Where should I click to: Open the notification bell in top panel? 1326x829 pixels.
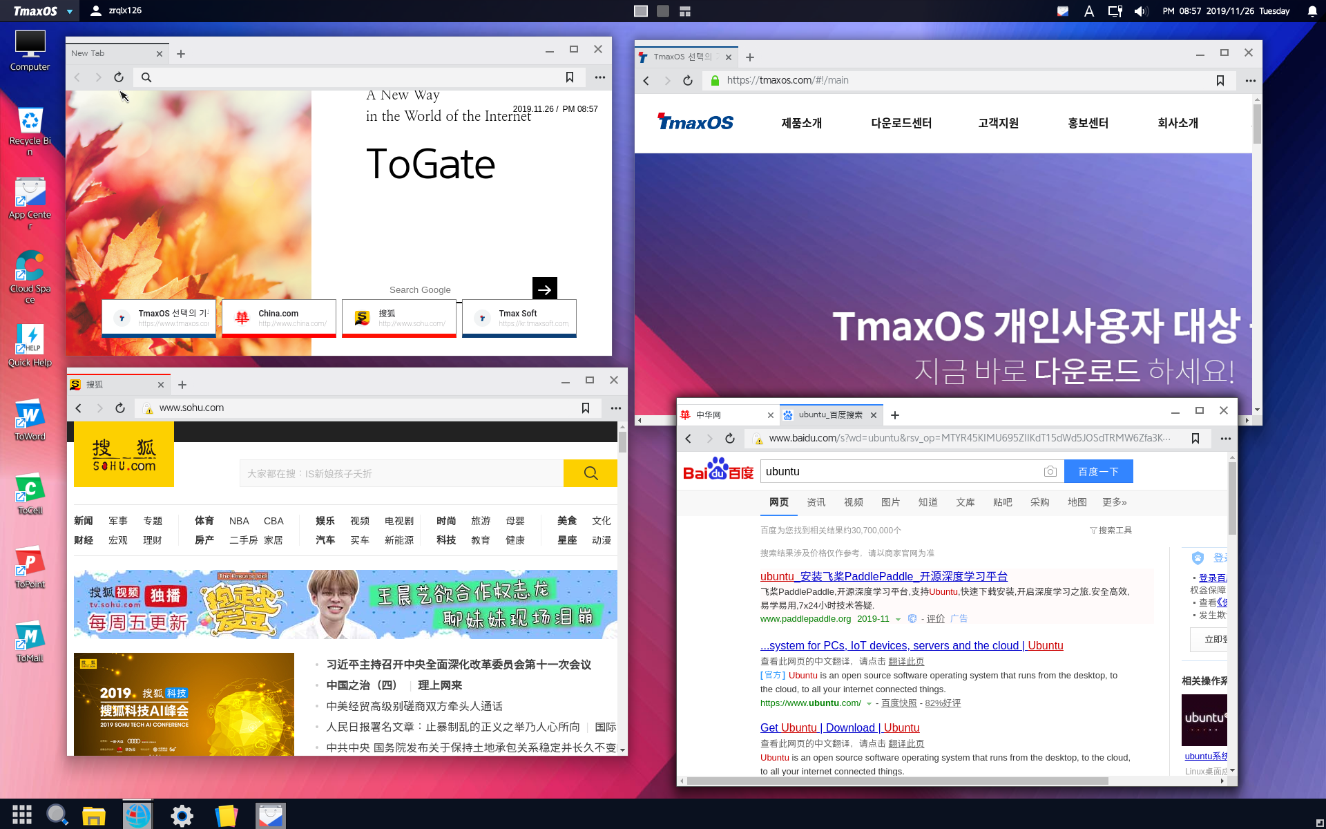[x=1312, y=11]
